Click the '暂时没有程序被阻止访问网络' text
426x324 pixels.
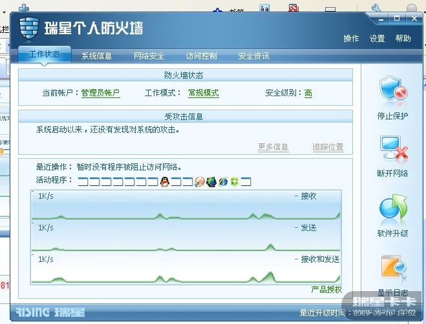129,167
